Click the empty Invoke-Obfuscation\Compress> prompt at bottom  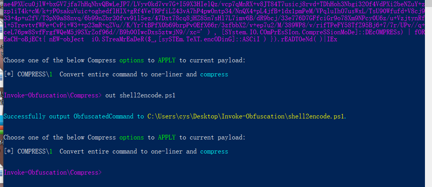(53, 172)
